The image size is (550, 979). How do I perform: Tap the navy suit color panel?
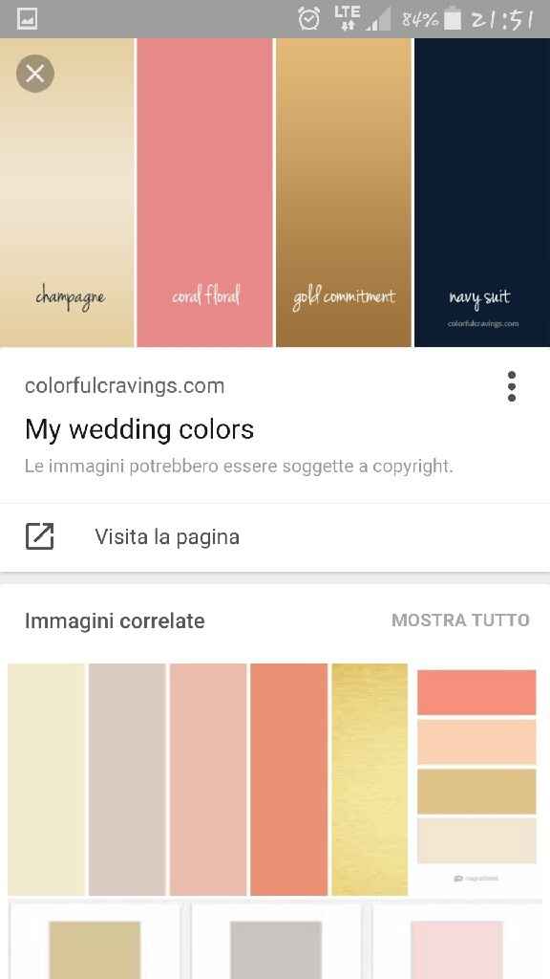point(480,191)
